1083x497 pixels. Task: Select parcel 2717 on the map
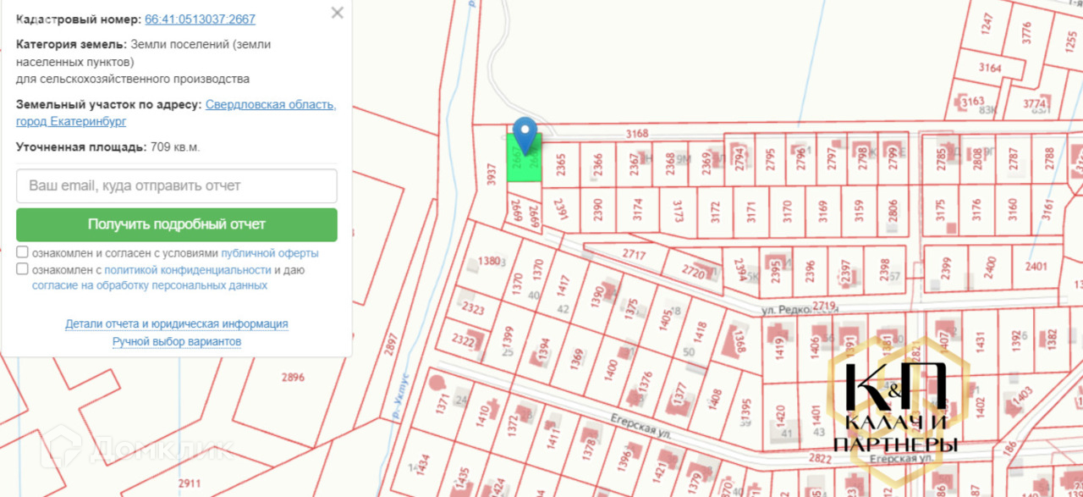(x=634, y=254)
